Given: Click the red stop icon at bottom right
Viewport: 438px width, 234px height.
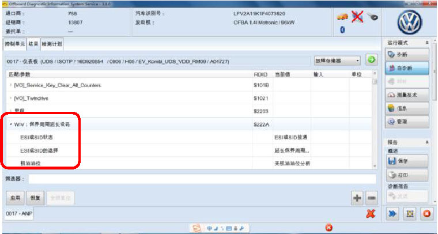Looking at the screenshot, I should click(x=426, y=214).
